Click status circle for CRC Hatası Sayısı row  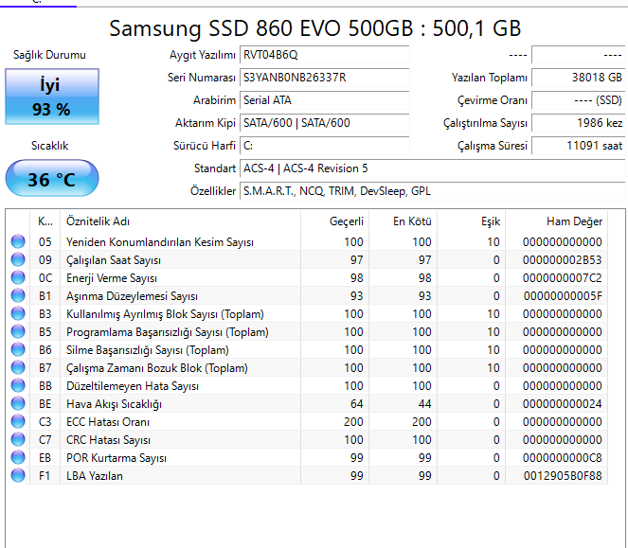18,440
